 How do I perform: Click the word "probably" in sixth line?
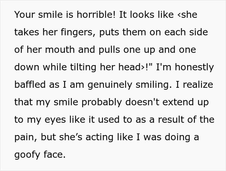102,103
